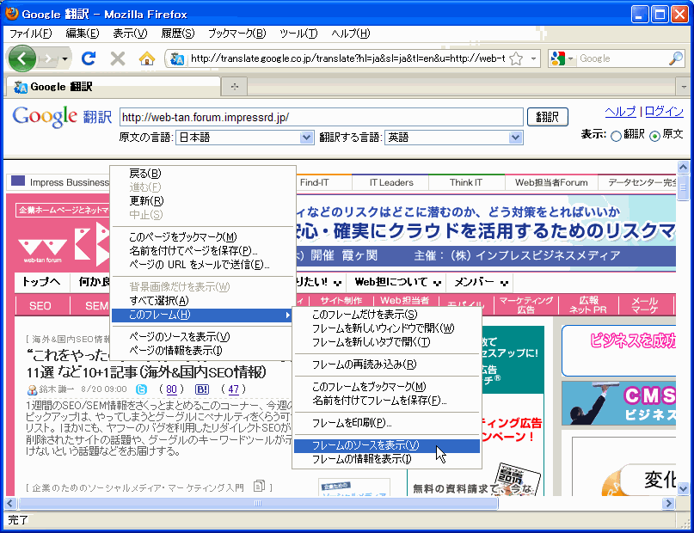Click the ログイン link
The image size is (694, 533).
click(664, 112)
